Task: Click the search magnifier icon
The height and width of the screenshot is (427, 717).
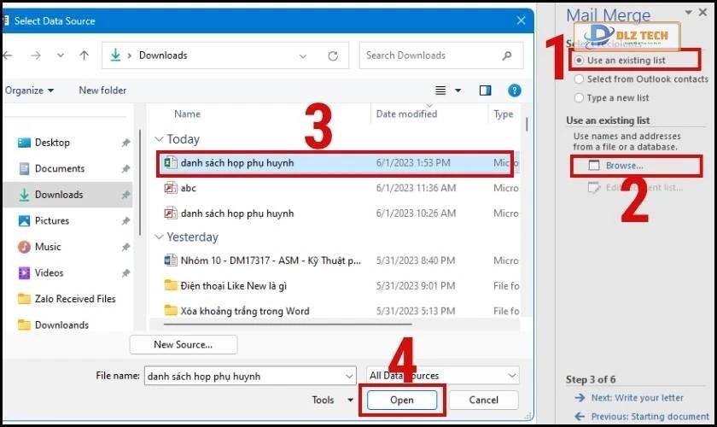Action: tap(507, 56)
